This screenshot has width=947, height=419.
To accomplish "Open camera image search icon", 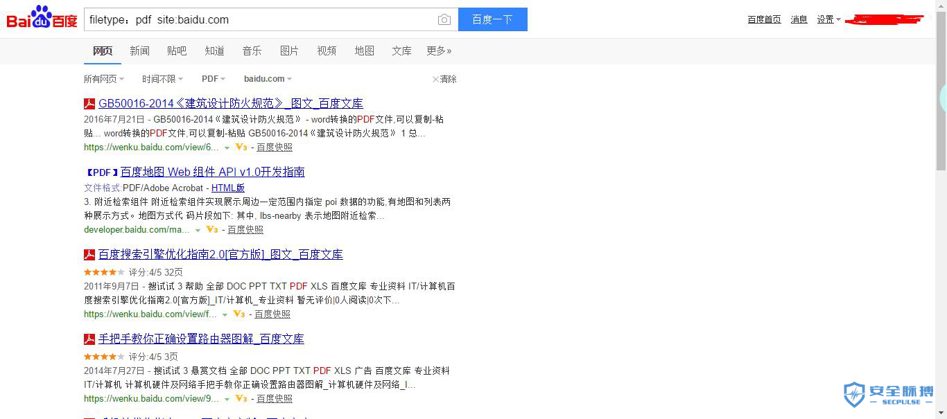I will click(444, 19).
